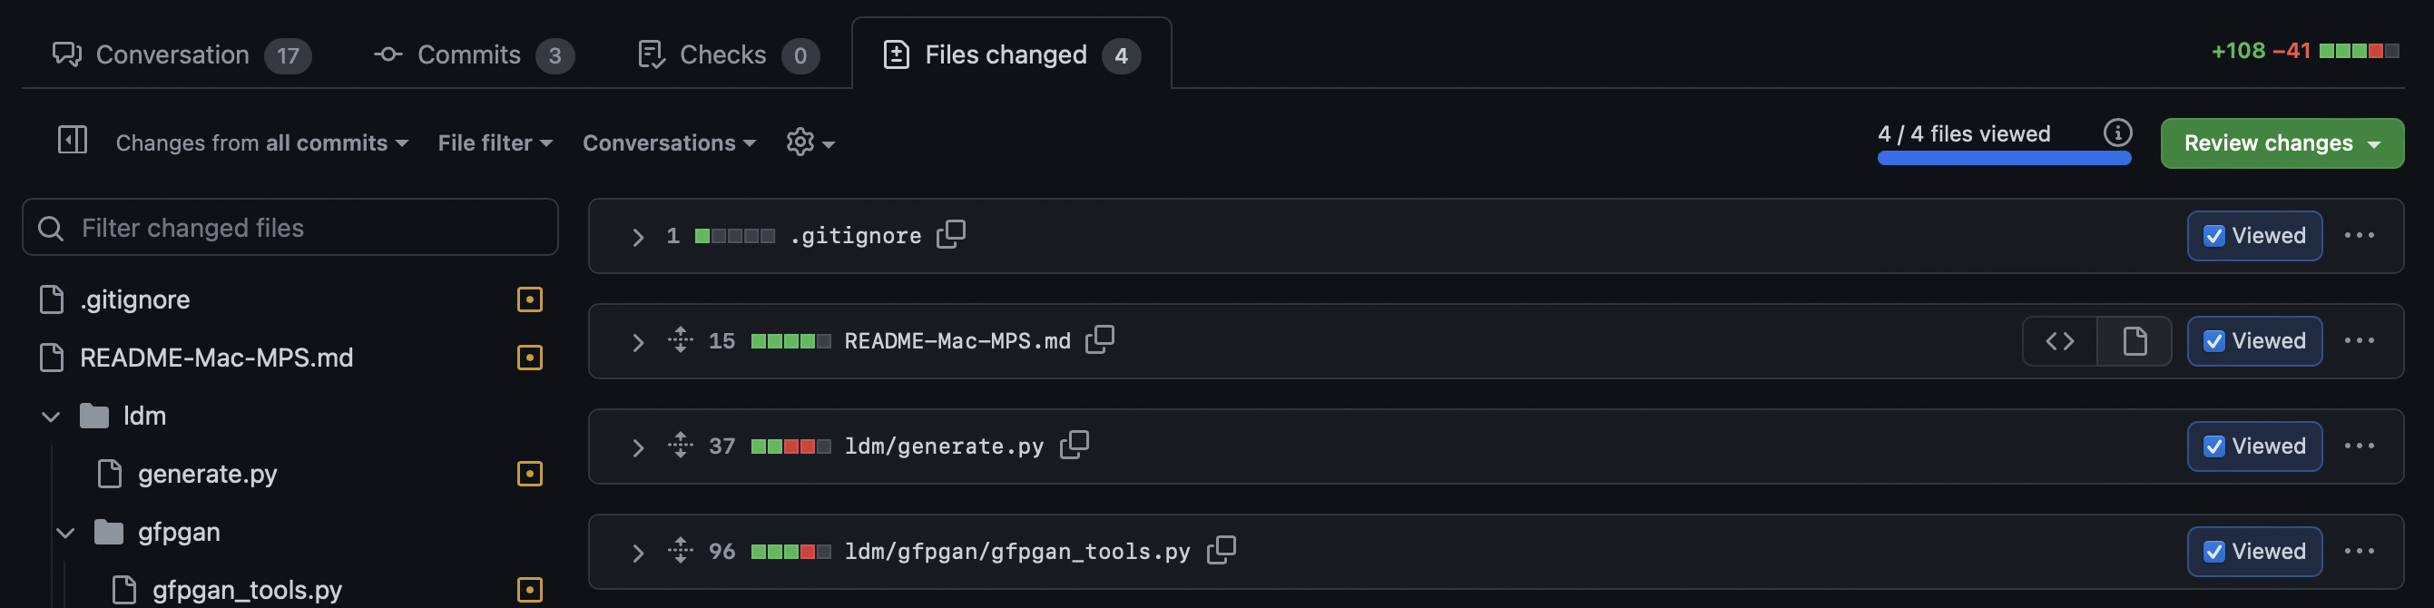Collapse the ldm folder in the tree
The image size is (2434, 608).
tap(50, 416)
